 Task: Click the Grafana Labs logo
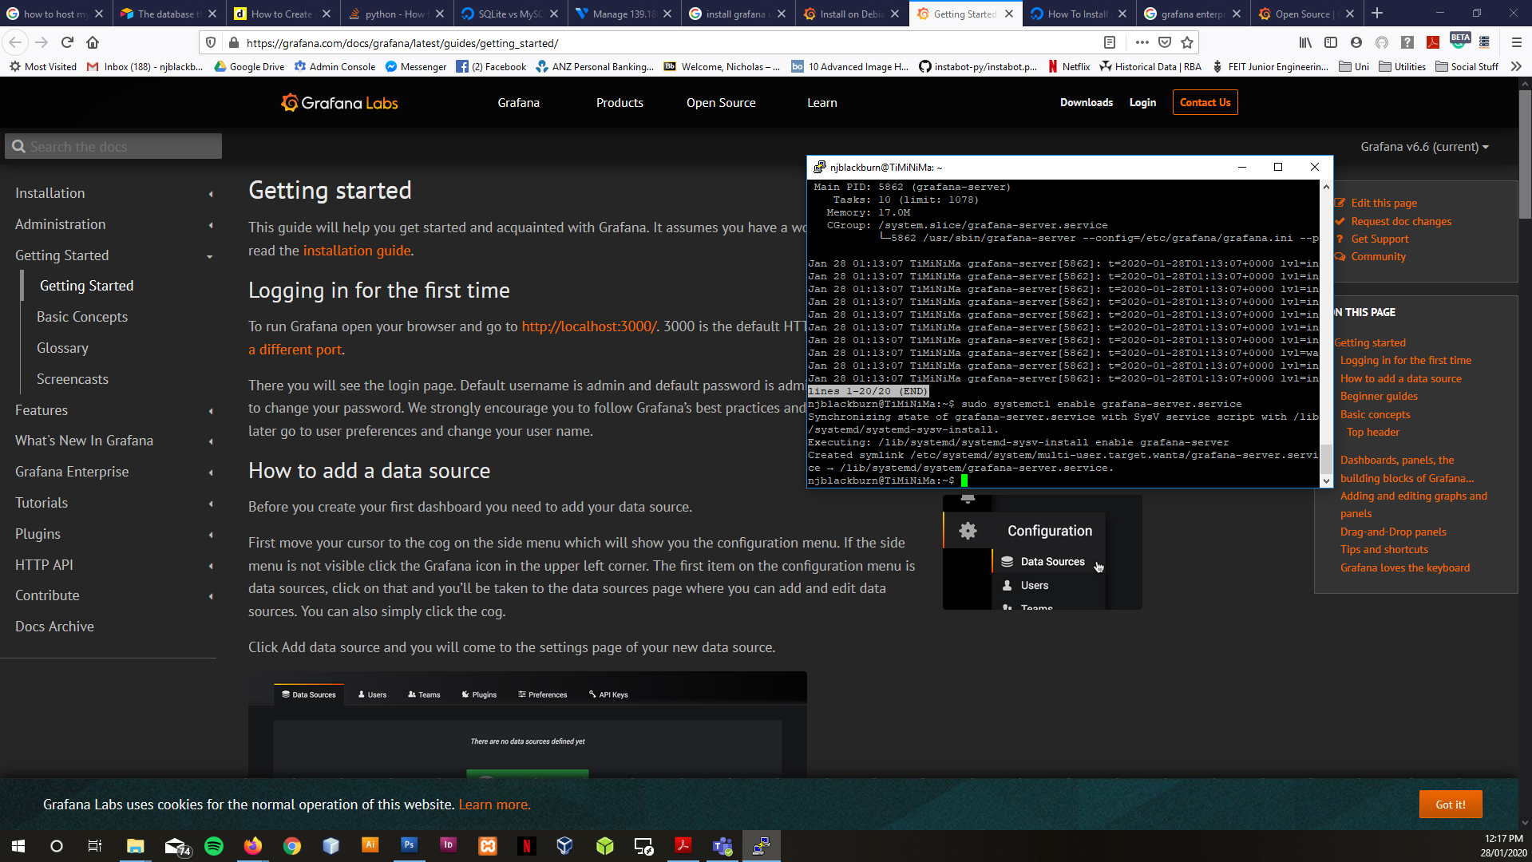pos(339,103)
